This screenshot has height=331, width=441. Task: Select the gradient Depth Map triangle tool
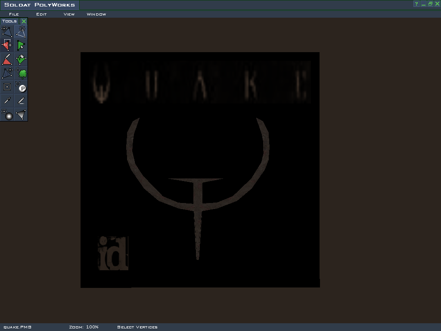coord(21,115)
